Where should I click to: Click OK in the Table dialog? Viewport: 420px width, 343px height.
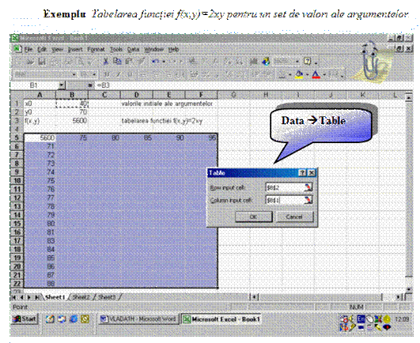(x=254, y=217)
